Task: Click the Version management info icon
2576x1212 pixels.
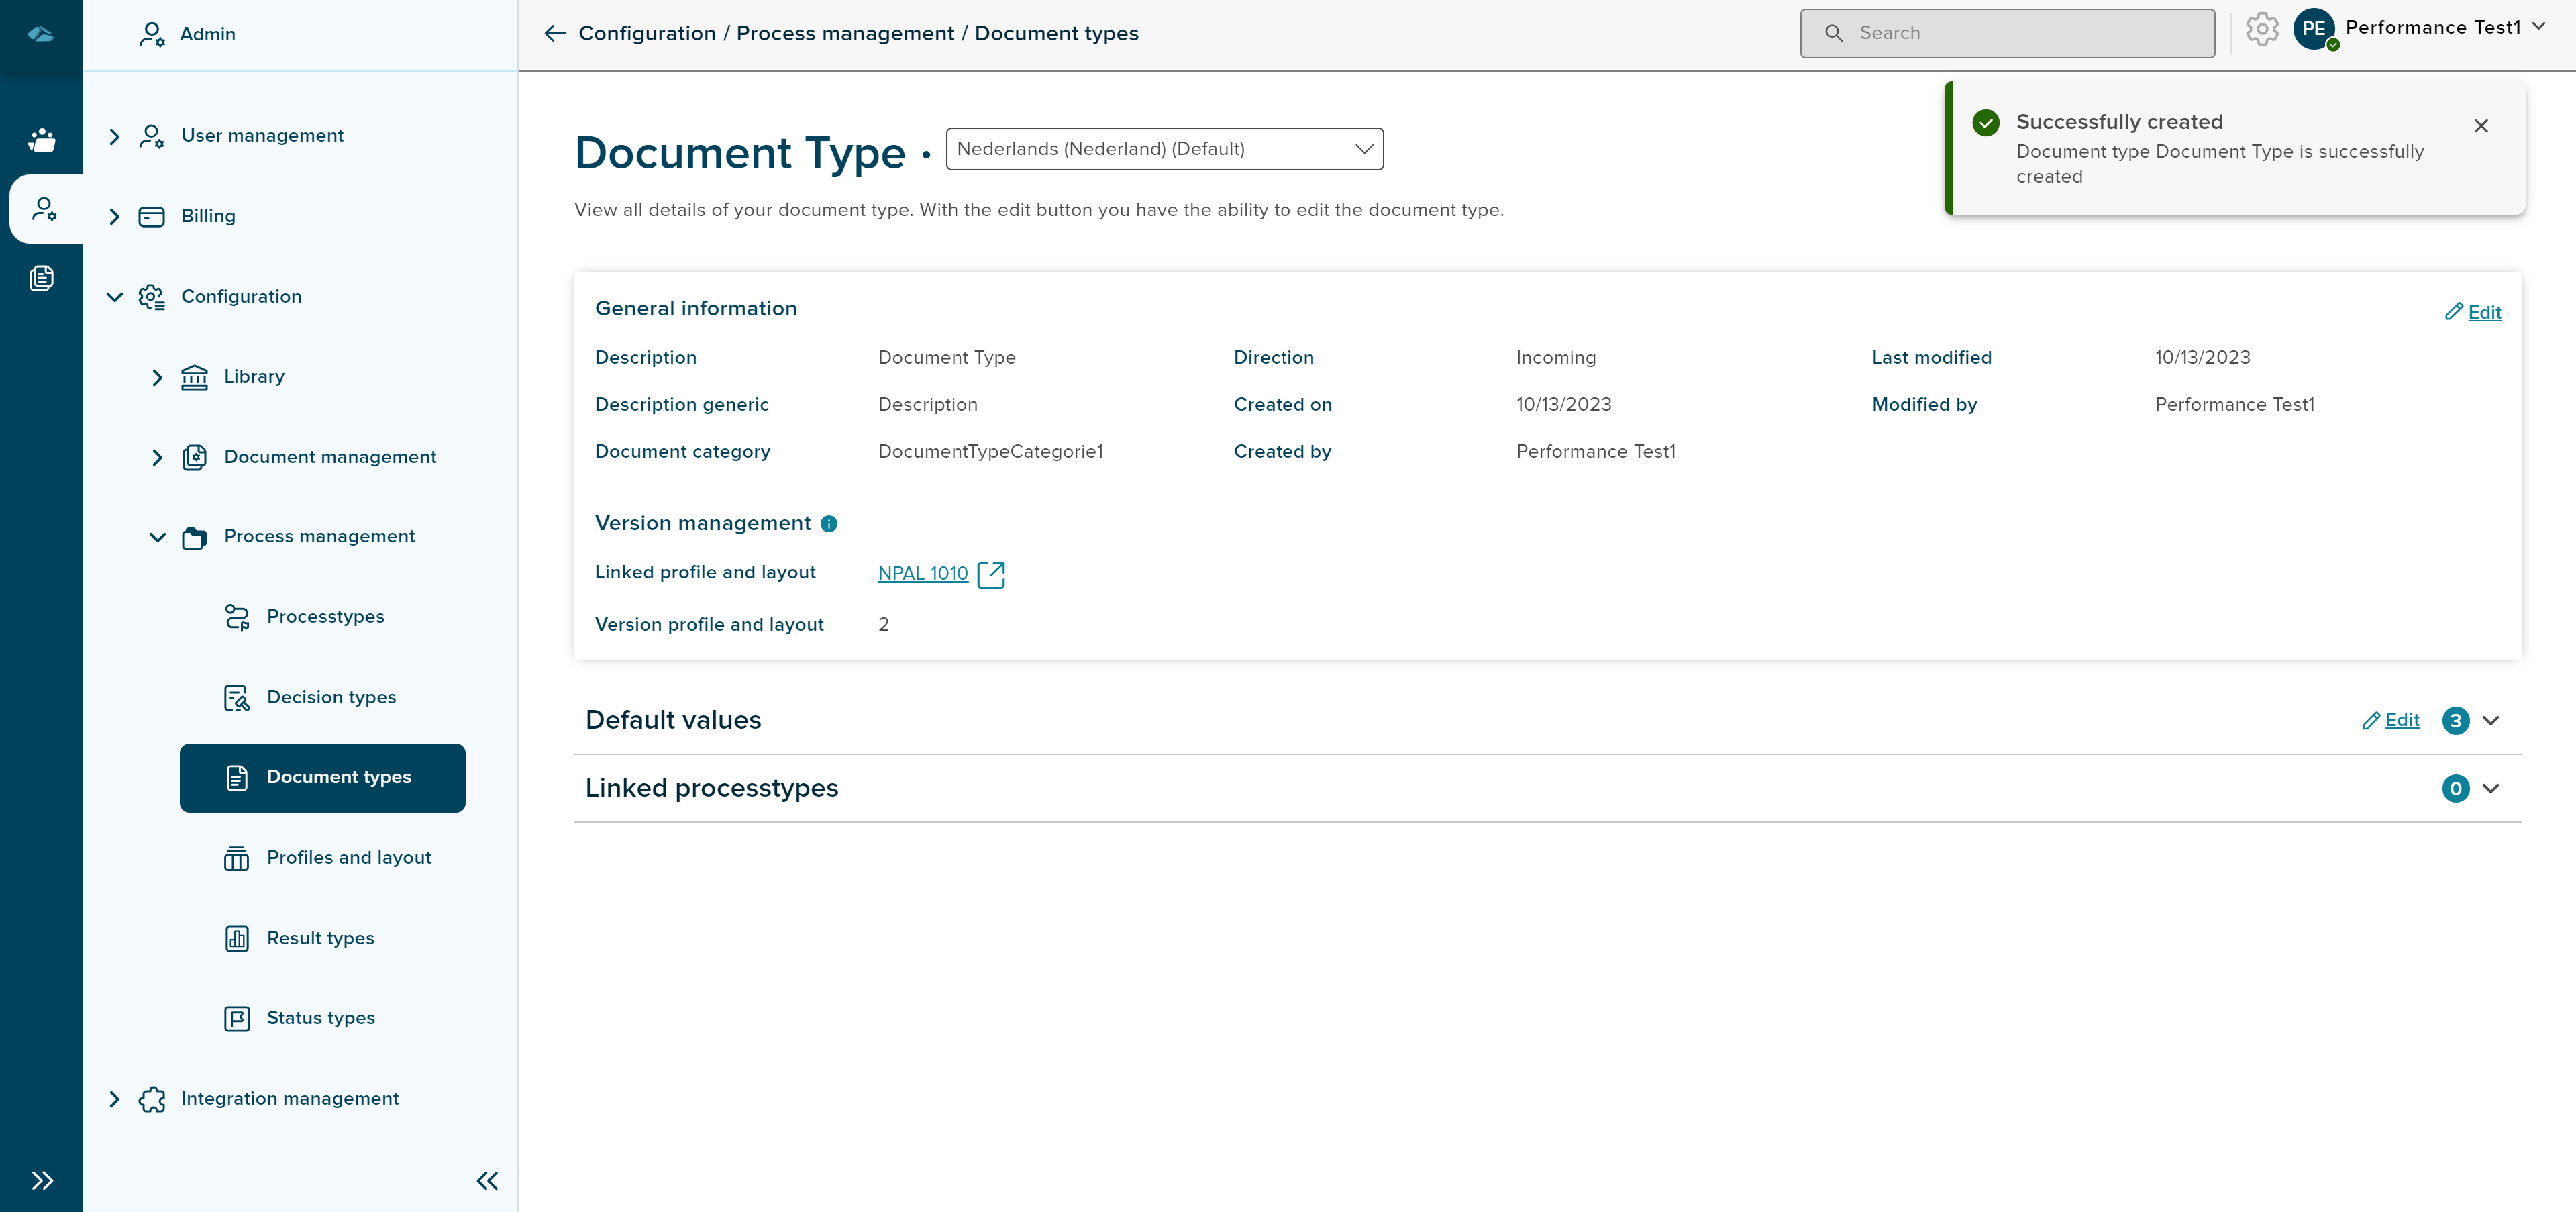Action: (x=828, y=524)
